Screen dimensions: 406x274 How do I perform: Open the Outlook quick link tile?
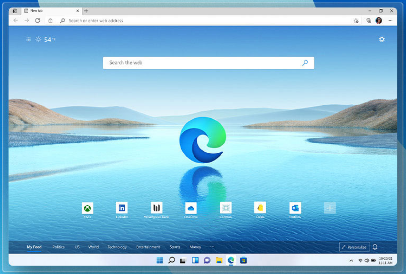pyautogui.click(x=295, y=208)
